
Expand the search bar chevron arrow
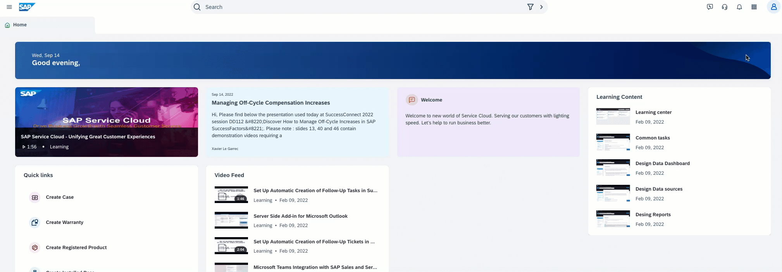[541, 7]
